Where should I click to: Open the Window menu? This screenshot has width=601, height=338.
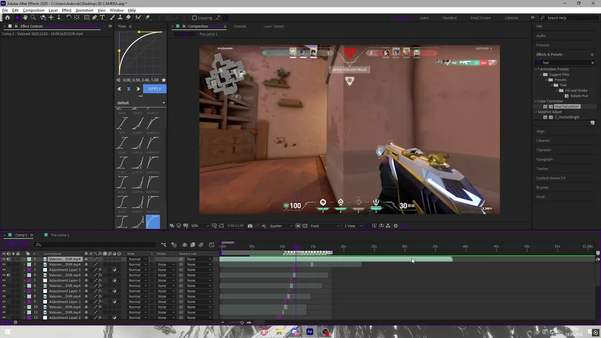pyautogui.click(x=116, y=10)
